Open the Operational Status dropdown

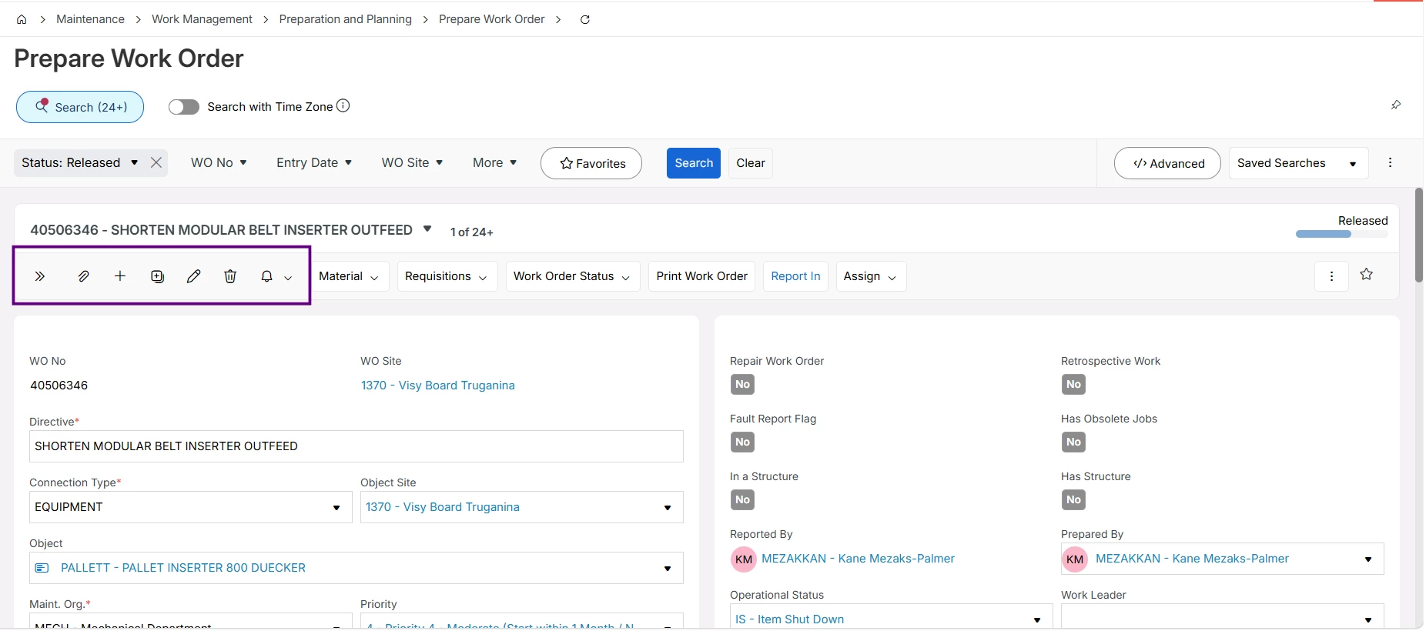[1037, 620]
